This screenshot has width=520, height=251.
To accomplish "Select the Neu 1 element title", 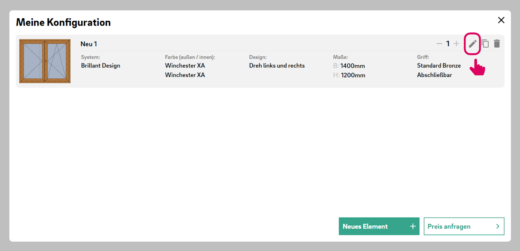I will pos(89,44).
